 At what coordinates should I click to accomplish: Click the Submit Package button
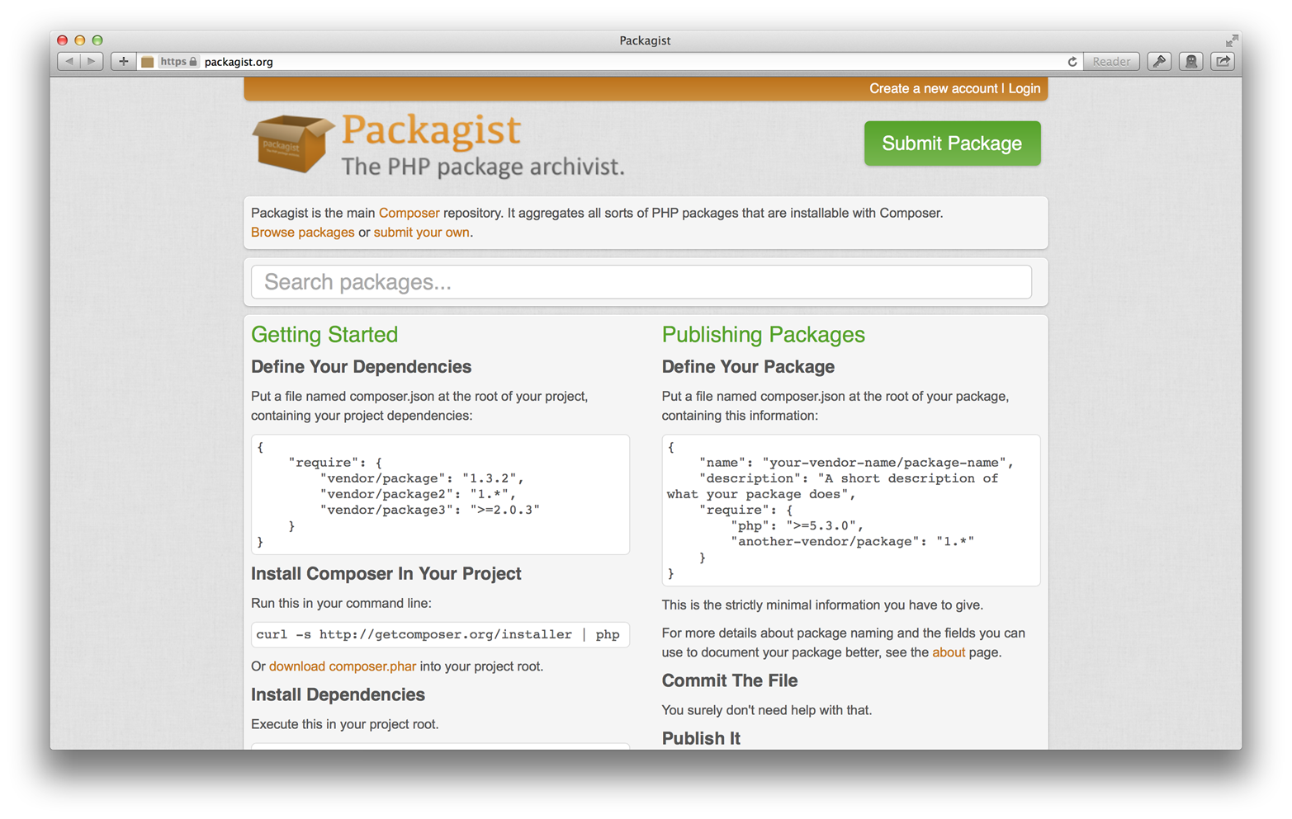coord(951,143)
